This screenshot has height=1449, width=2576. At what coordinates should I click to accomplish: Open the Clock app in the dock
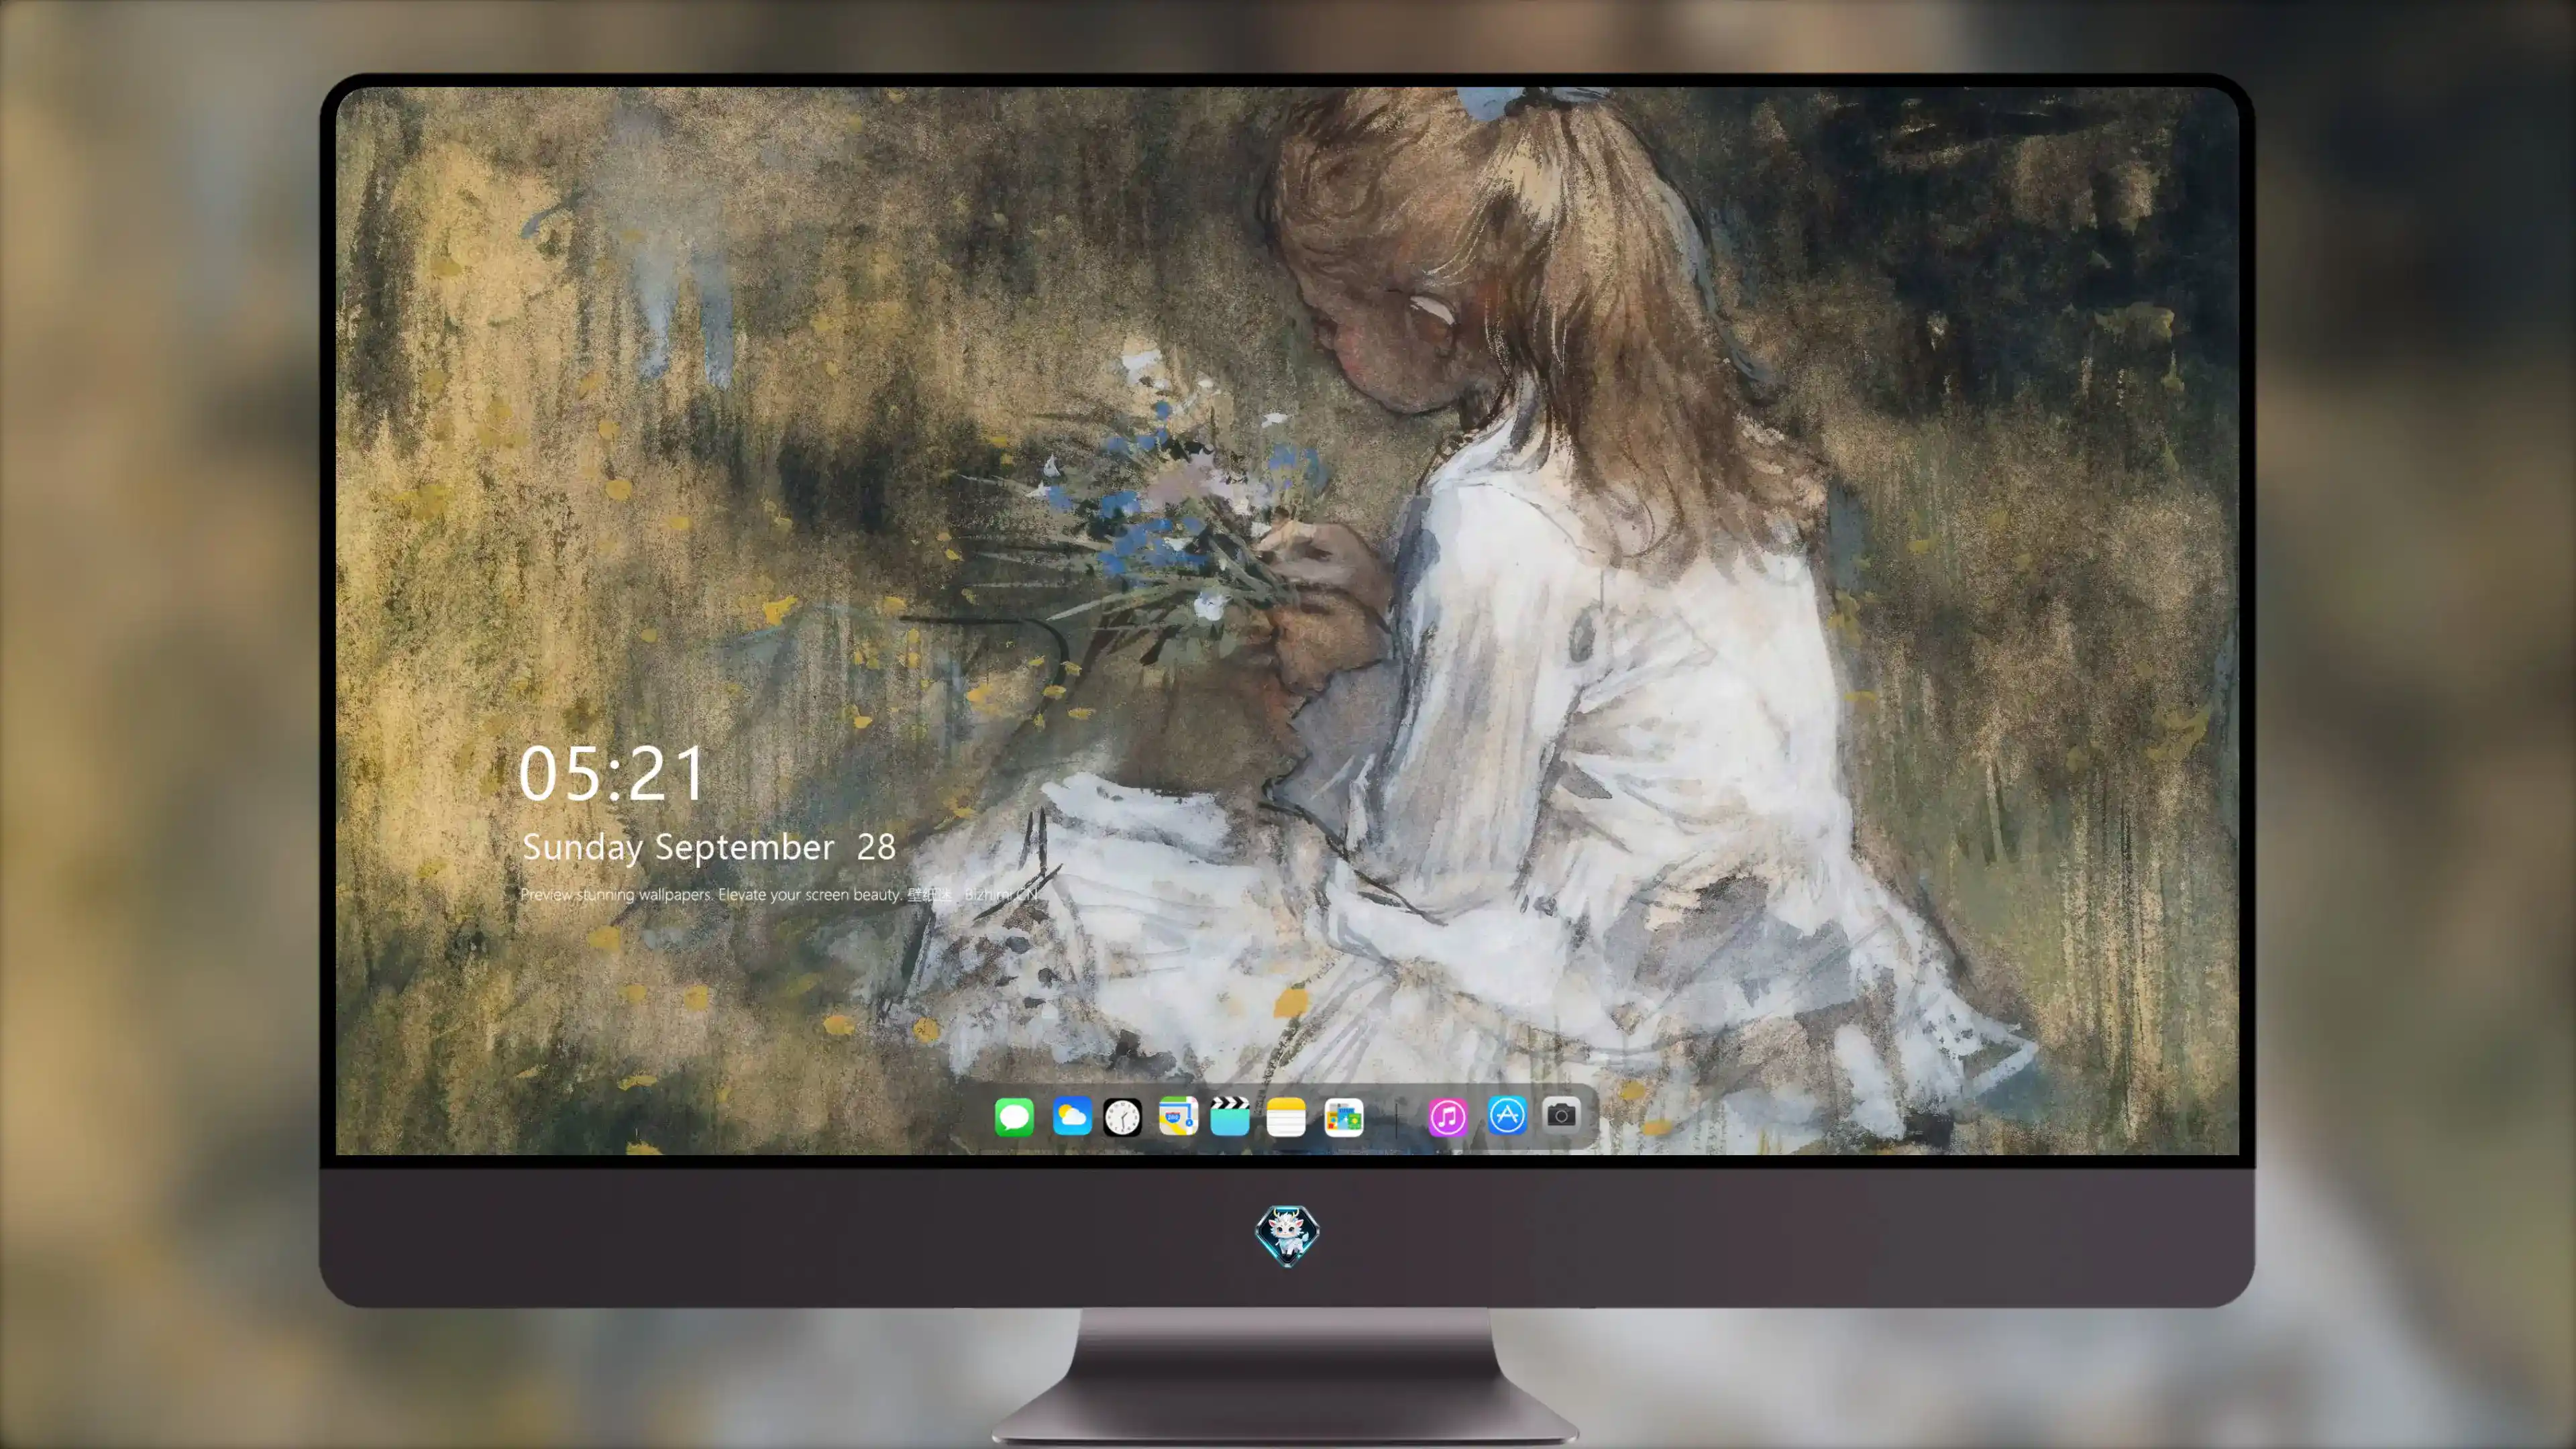tap(1122, 1117)
